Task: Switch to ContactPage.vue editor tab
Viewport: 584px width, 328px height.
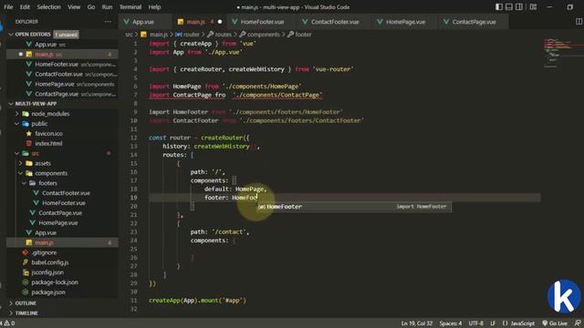Action: coord(474,22)
